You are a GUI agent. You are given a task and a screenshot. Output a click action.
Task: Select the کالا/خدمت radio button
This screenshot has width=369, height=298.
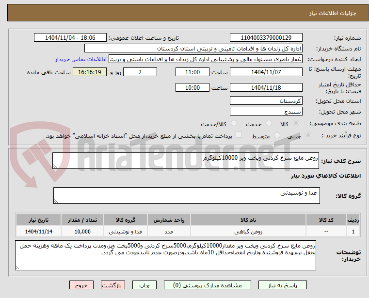(x=234, y=123)
